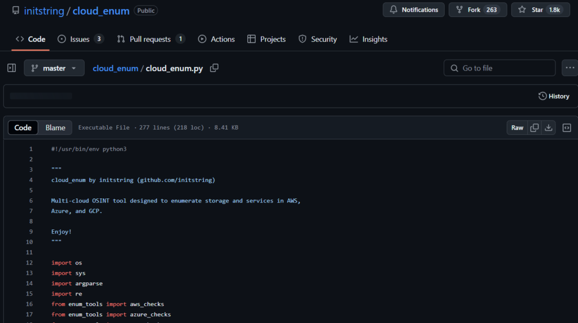Click the 'Enjoy!' line
Image resolution: width=578 pixels, height=323 pixels.
point(61,232)
